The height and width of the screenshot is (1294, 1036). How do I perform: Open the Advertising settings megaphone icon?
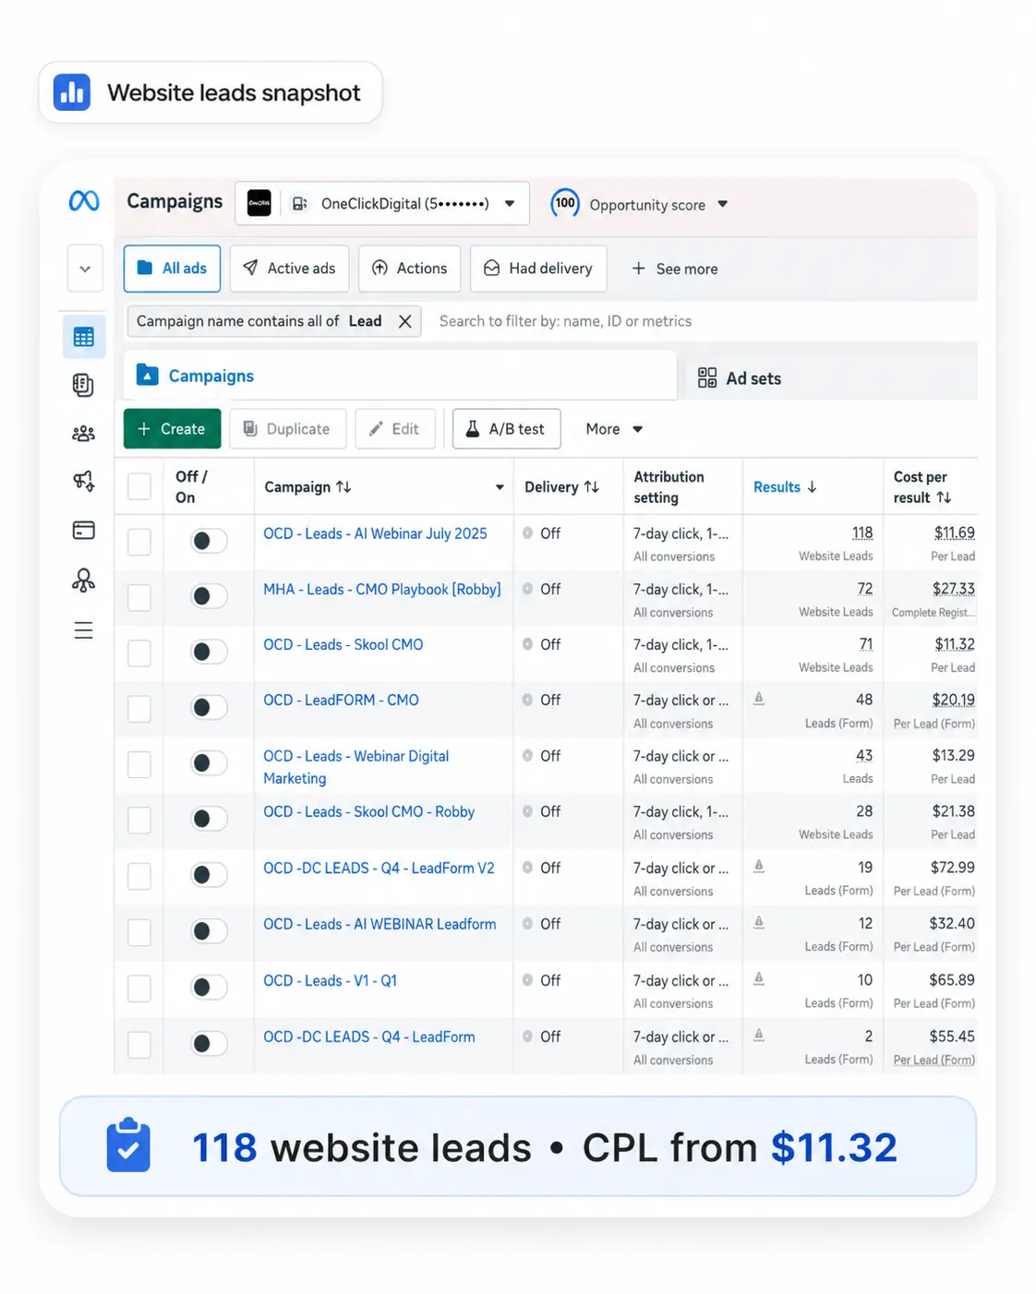(x=83, y=481)
